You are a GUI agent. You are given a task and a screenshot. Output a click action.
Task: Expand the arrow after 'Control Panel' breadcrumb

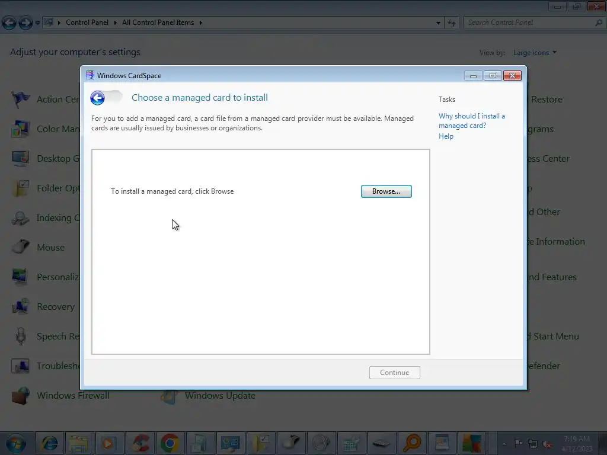point(116,23)
